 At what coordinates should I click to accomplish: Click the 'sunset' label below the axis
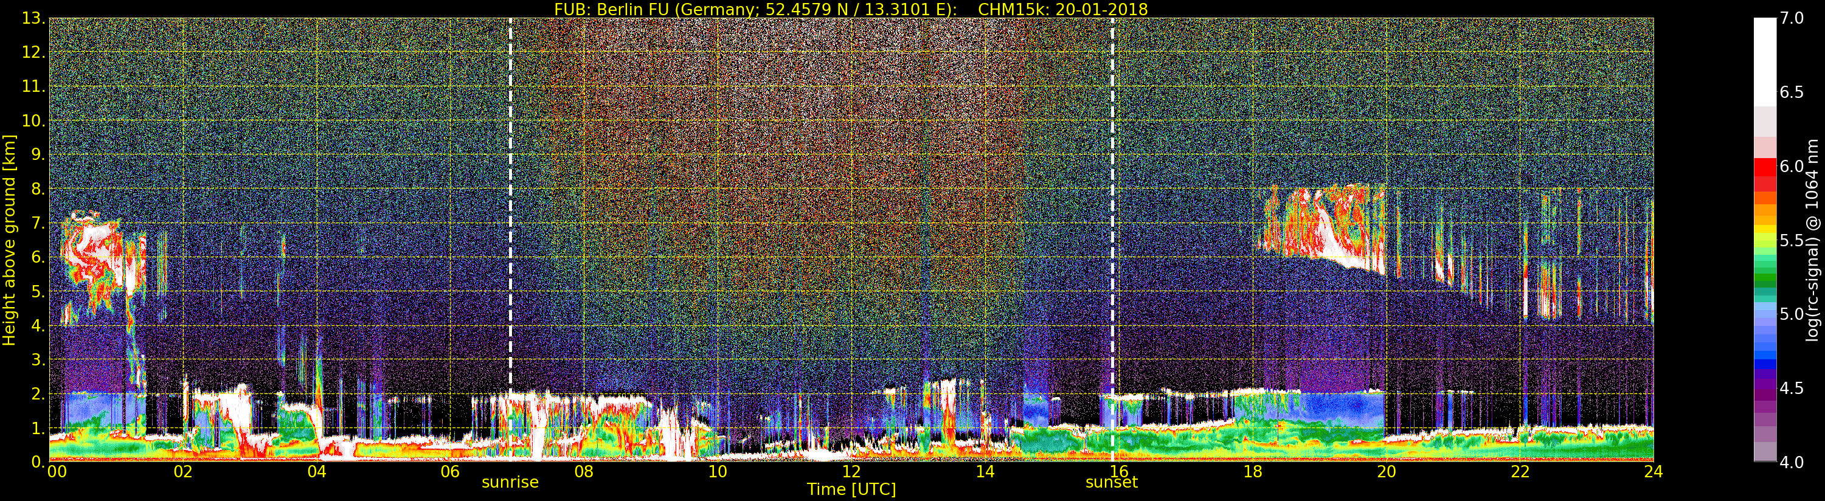(1112, 483)
